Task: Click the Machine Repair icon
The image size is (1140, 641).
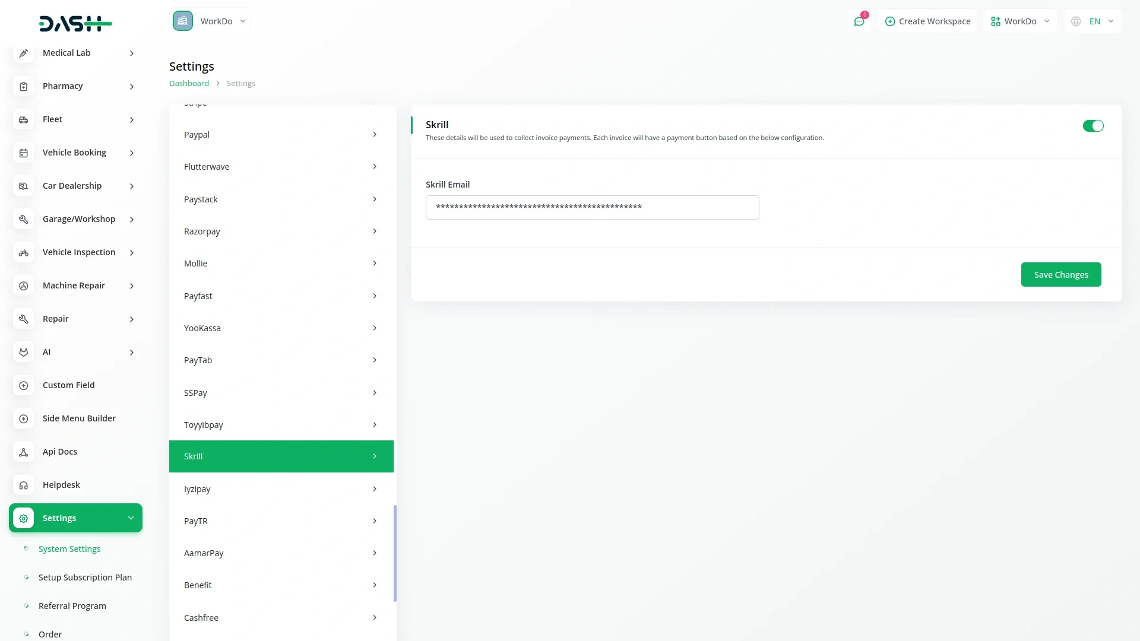Action: (23, 286)
